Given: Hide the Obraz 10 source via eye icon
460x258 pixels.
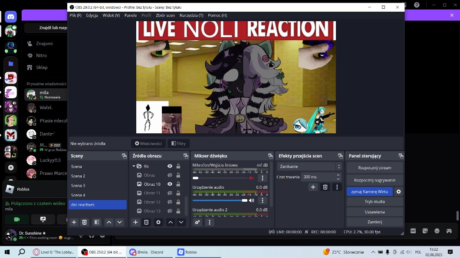Looking at the screenshot, I should 170,184.
